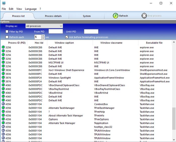The width and height of the screenshot is (176, 142).
Task: Decrease refresh seconds with down arrow
Action: point(43,38)
